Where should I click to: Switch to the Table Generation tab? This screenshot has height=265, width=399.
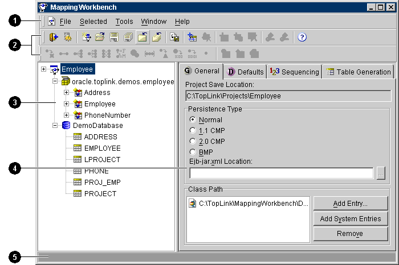pos(359,72)
